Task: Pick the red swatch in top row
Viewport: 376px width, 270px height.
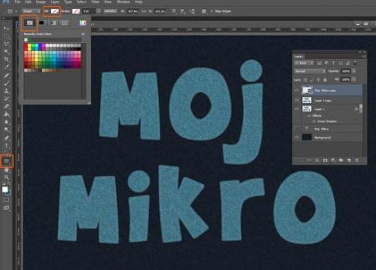Action: [26, 46]
